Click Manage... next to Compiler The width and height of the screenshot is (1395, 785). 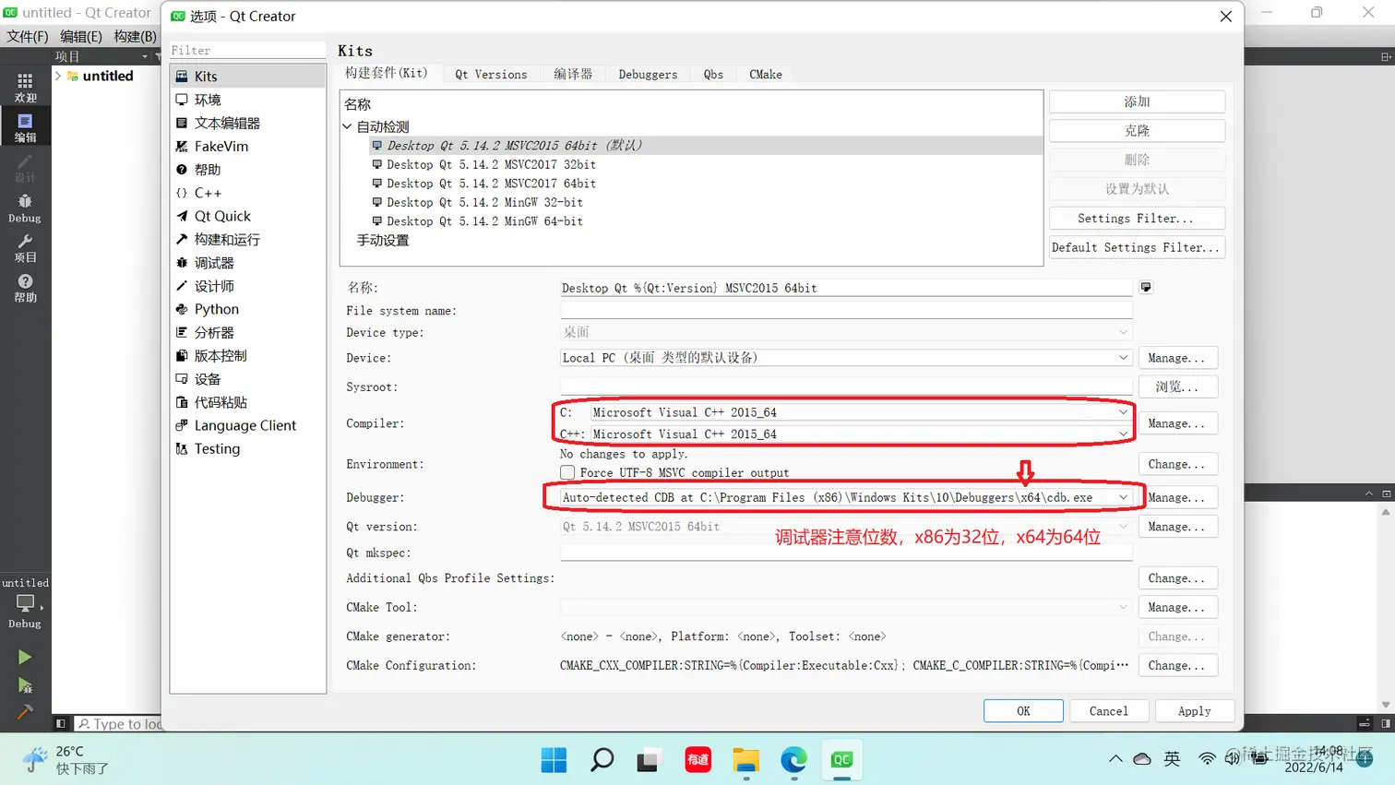1178,423
